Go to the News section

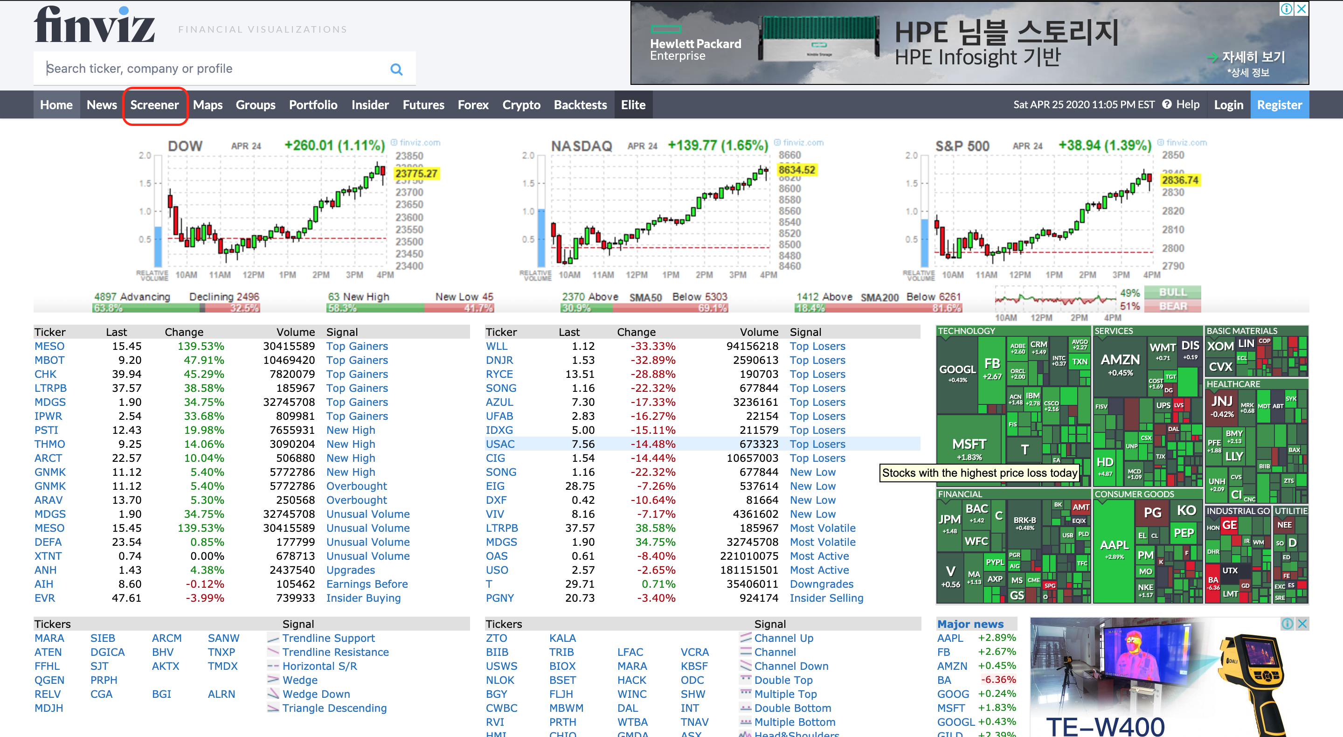pyautogui.click(x=102, y=105)
